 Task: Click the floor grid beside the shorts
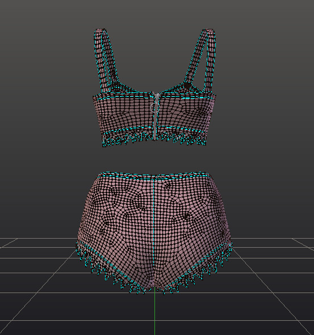click(x=267, y=267)
